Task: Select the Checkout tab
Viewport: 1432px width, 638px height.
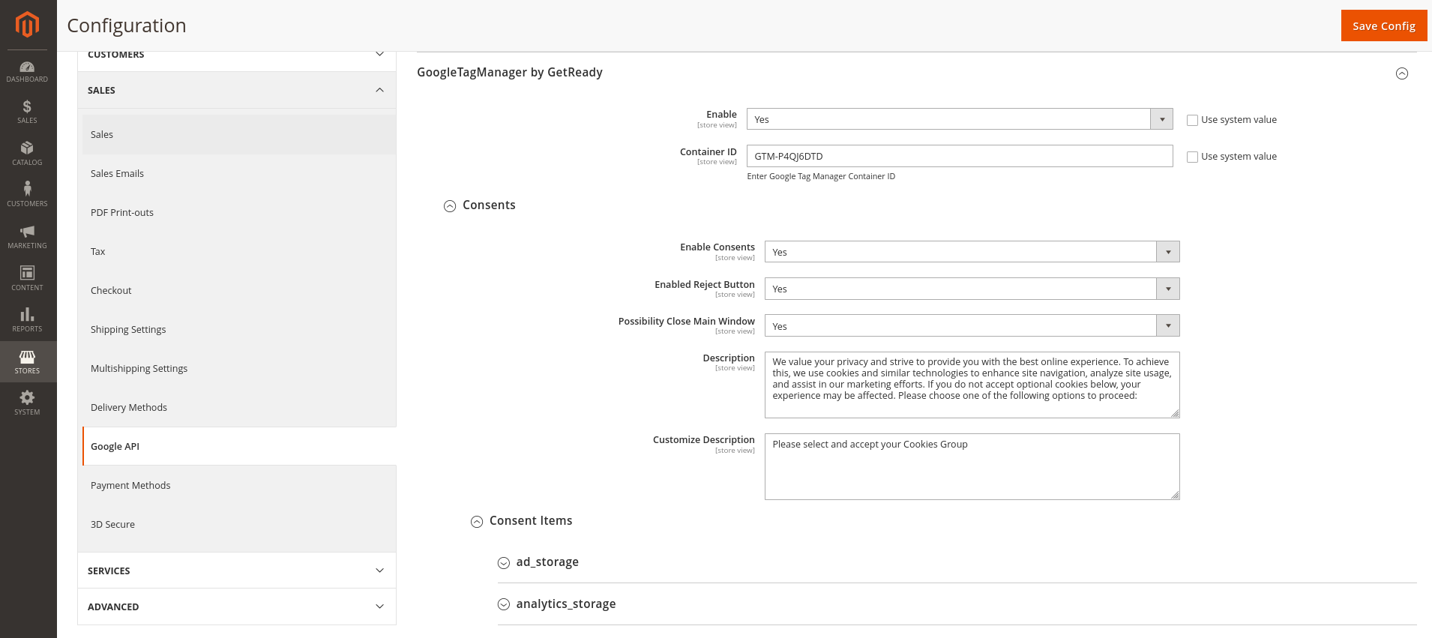Action: (239, 290)
